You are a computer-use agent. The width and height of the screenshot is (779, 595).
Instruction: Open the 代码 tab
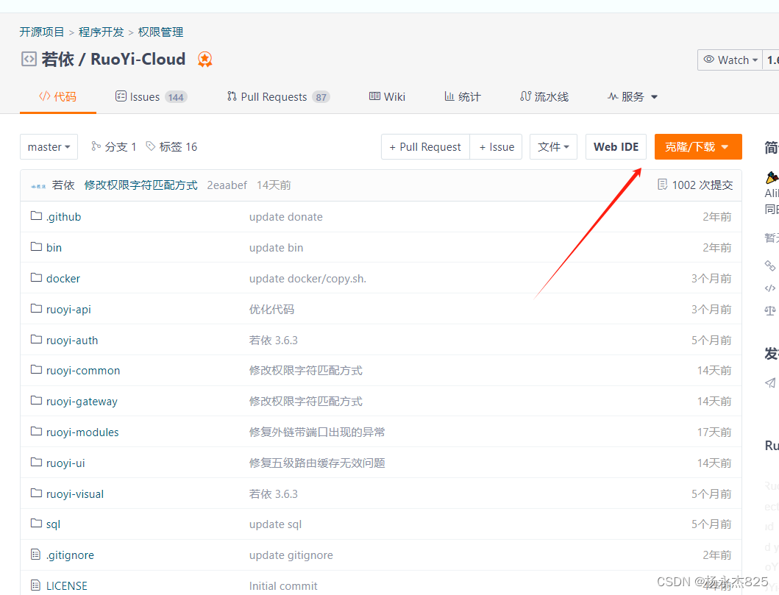[57, 96]
